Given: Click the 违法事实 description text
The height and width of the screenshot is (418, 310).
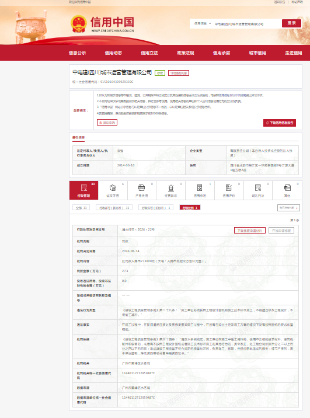Looking at the screenshot, I should tap(208, 327).
